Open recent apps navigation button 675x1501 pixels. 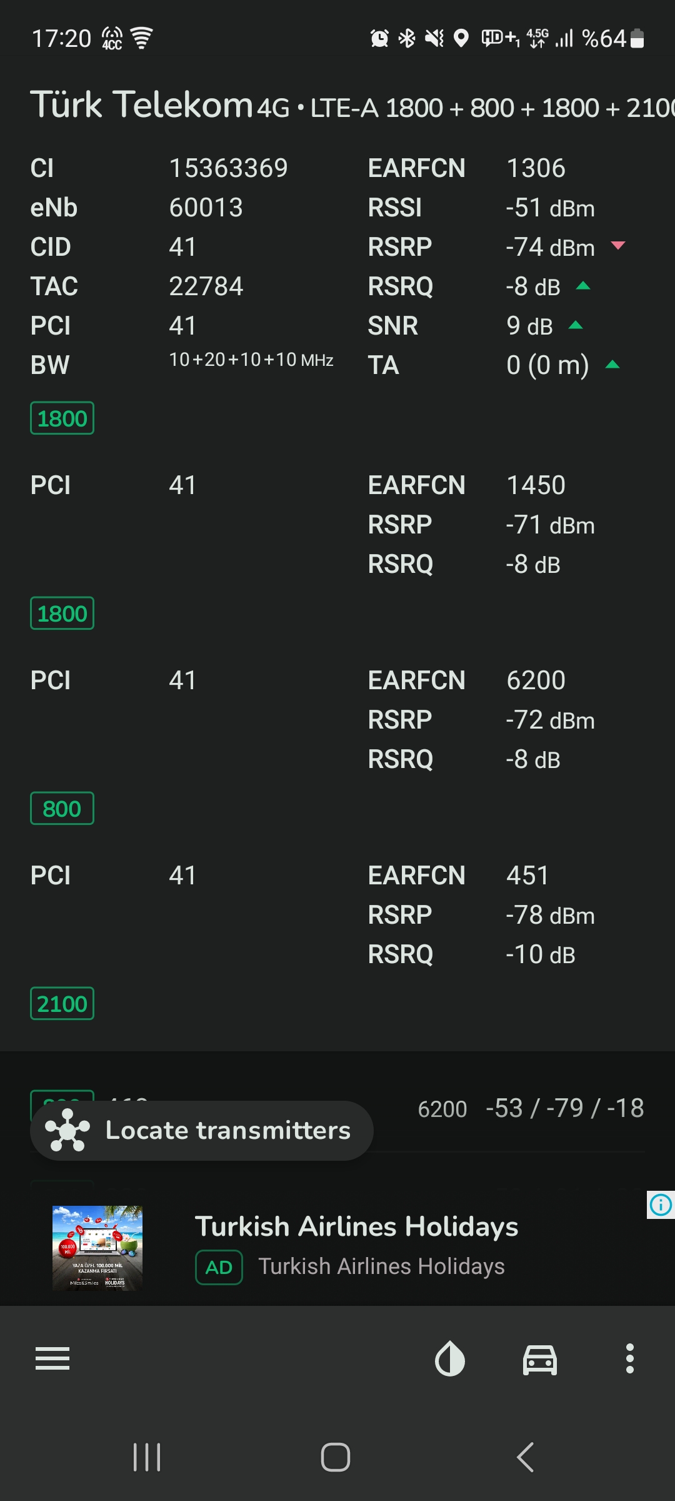click(x=147, y=1457)
